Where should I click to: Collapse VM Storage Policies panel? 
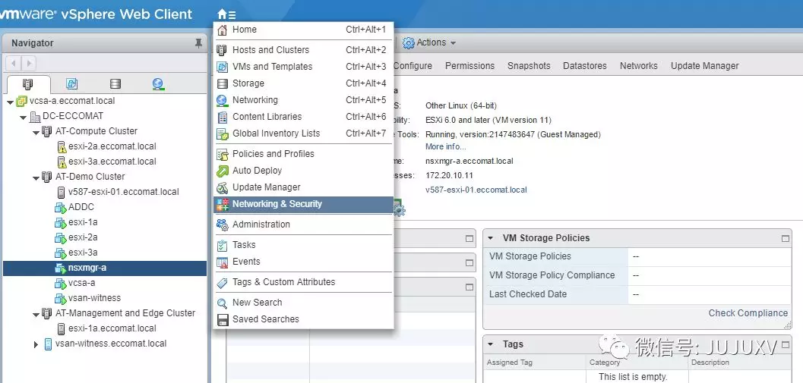[491, 238]
